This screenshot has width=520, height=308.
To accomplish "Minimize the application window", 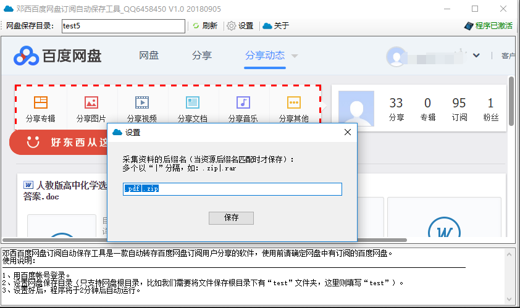I will coord(447,9).
